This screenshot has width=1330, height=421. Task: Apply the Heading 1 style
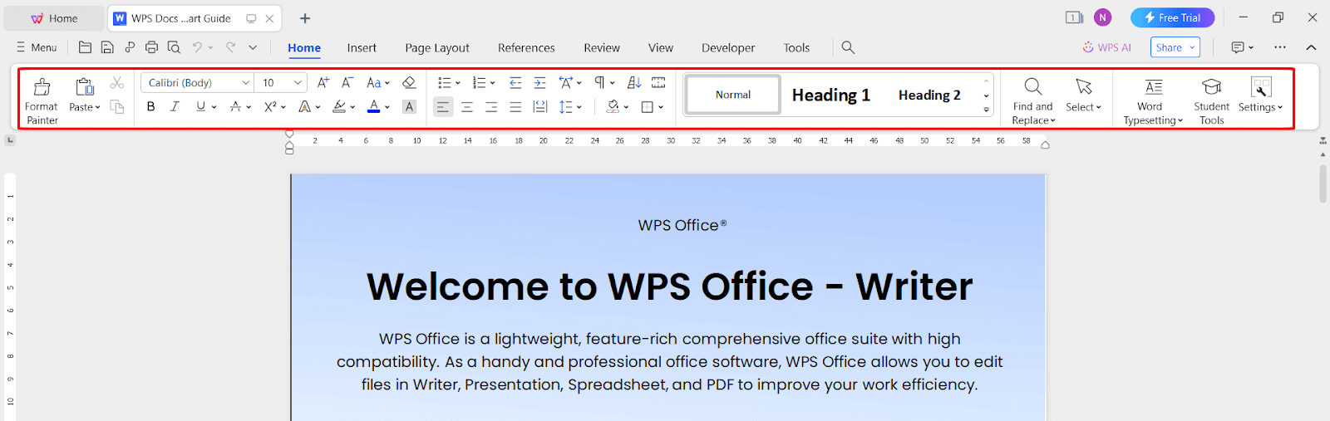coord(830,95)
